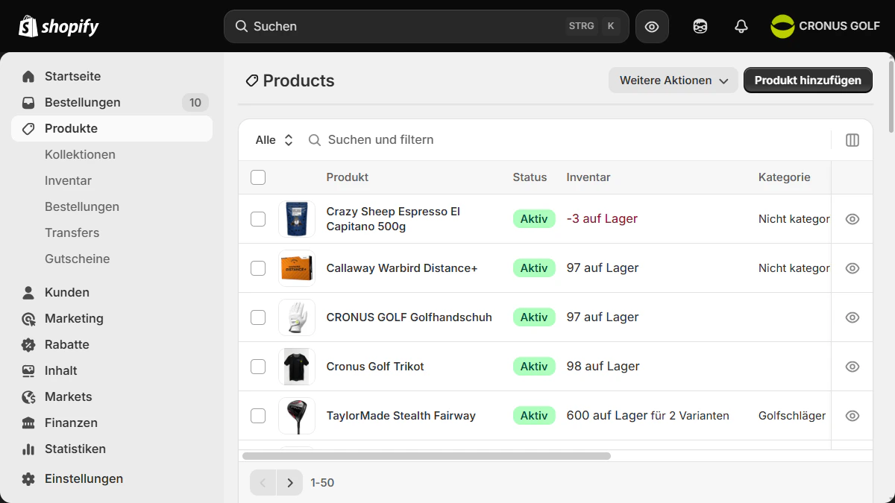Open the Weitere Aktionen dropdown
895x503 pixels.
click(x=673, y=80)
